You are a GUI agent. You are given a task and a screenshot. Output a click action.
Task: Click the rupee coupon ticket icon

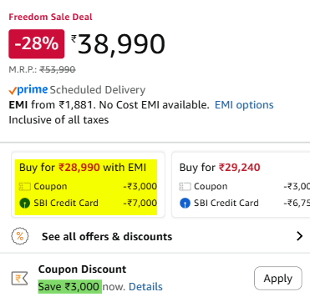20,279
